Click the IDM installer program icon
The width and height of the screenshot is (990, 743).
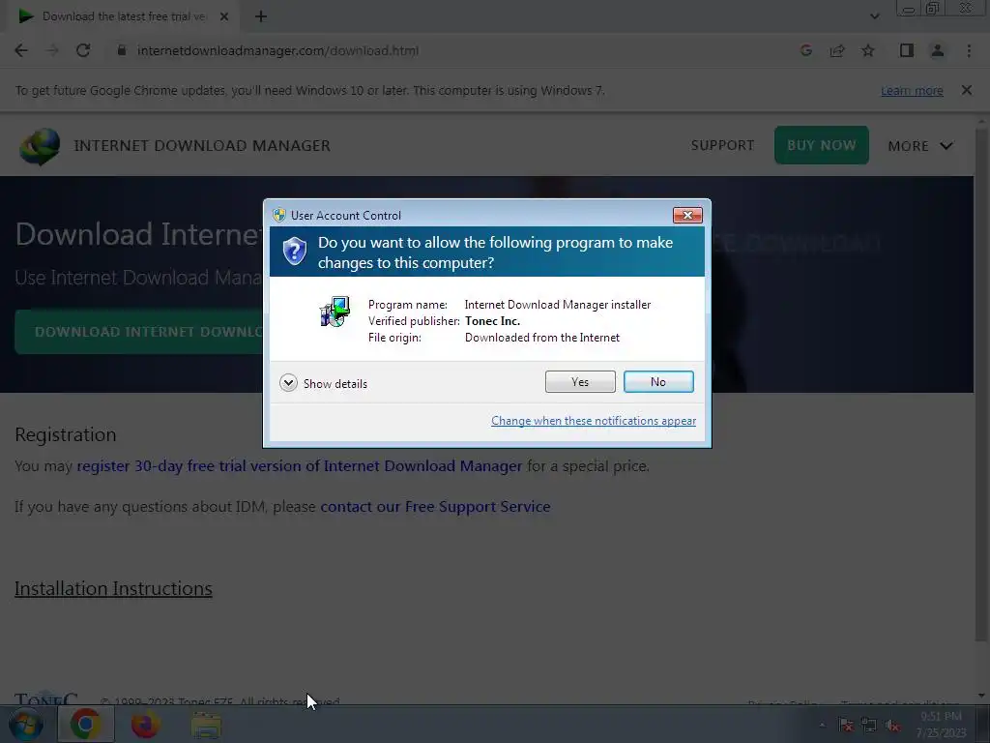pyautogui.click(x=335, y=312)
